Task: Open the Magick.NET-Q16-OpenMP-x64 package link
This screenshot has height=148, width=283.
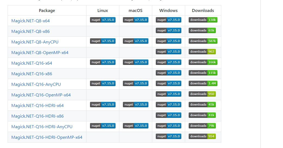Action: coord(41,95)
